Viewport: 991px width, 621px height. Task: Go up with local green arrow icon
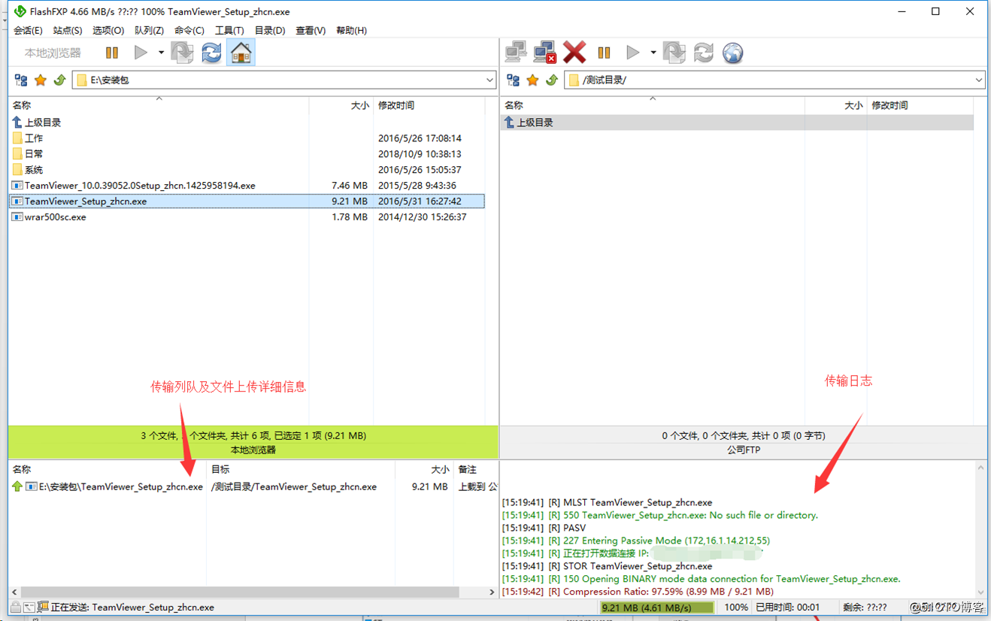(x=59, y=80)
